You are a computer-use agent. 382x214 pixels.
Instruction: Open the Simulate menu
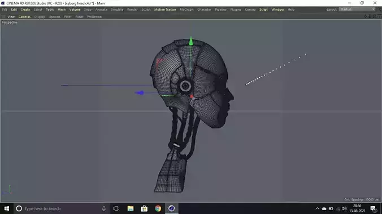click(x=117, y=10)
